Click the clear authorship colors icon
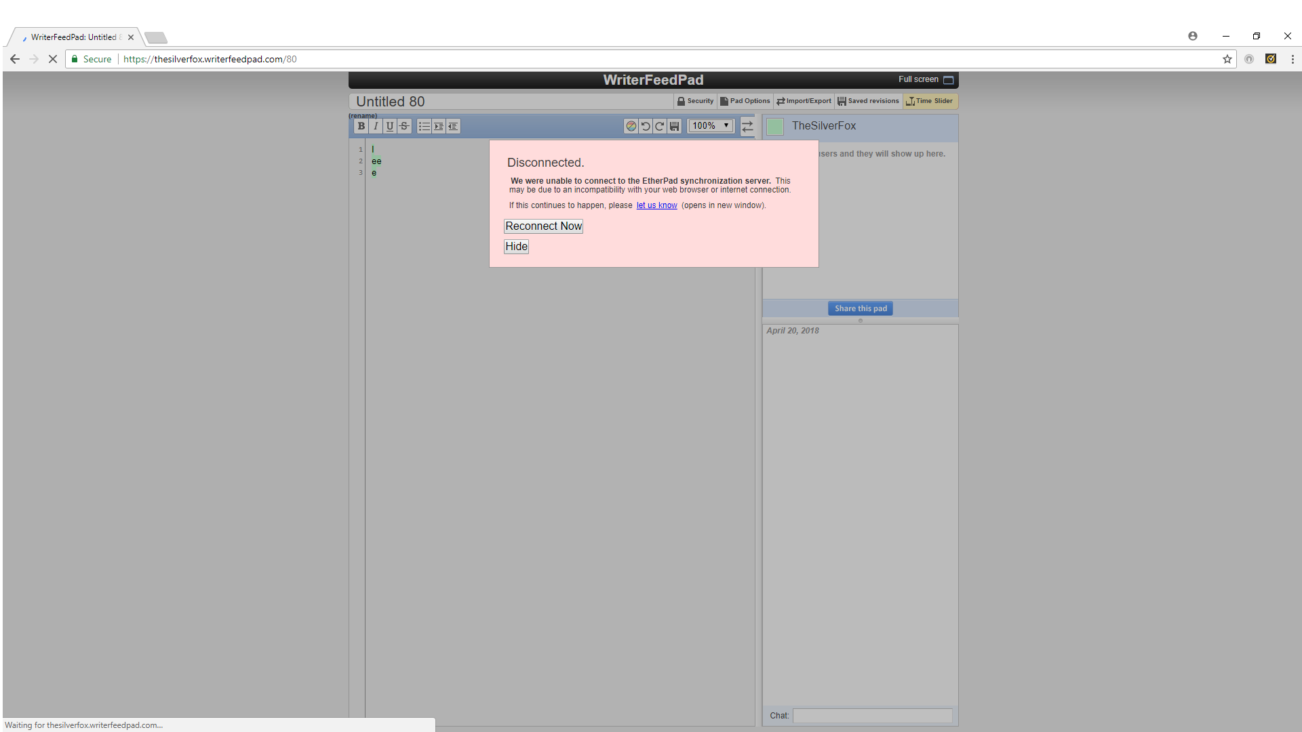Screen dimensions: 1302x732 [x=631, y=126]
